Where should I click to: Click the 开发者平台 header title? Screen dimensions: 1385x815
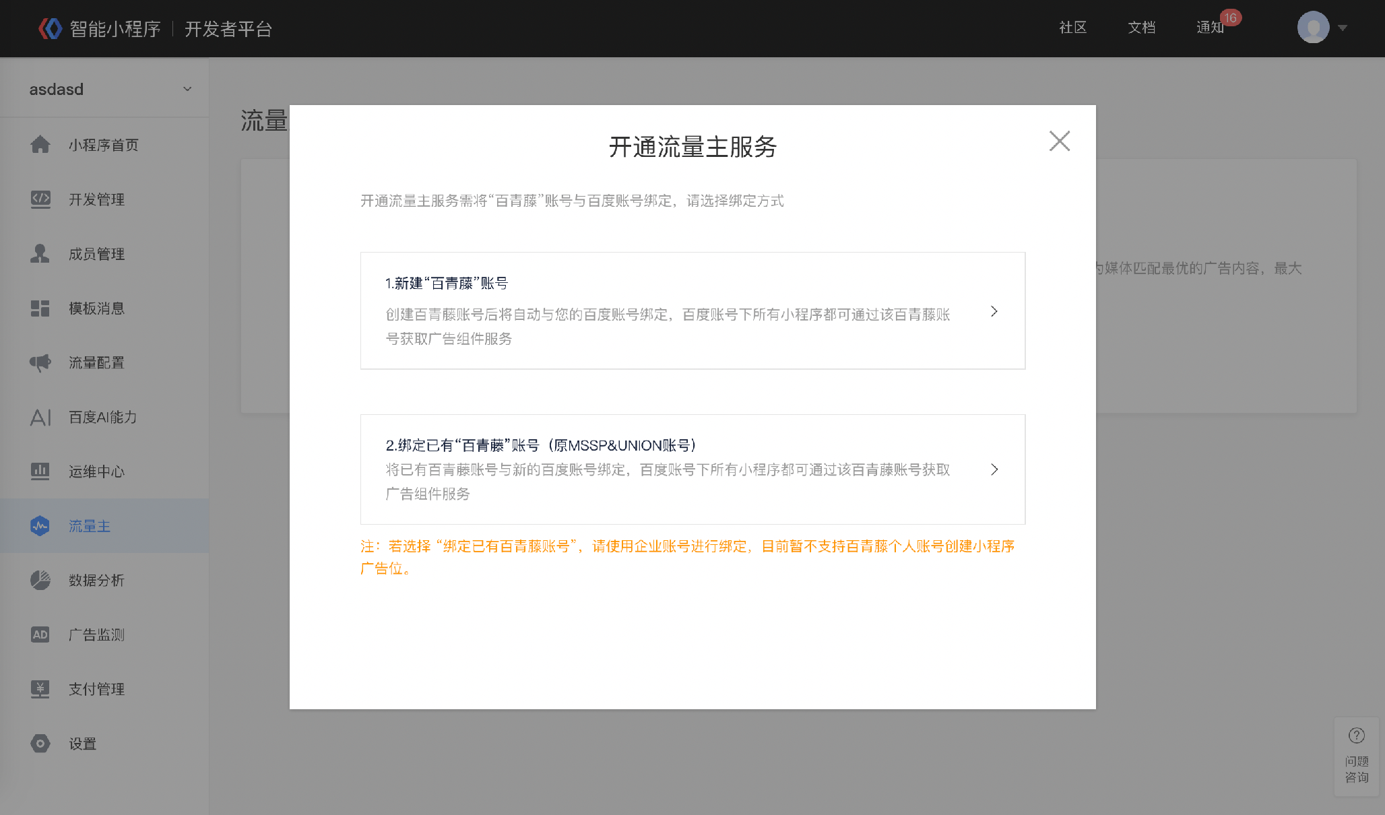[228, 29]
